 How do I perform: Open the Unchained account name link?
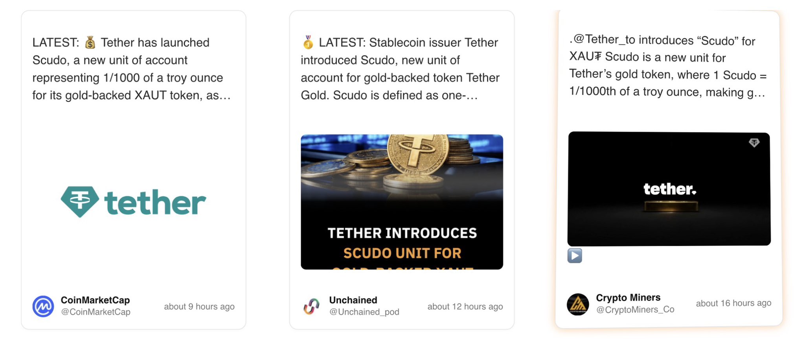coord(353,300)
